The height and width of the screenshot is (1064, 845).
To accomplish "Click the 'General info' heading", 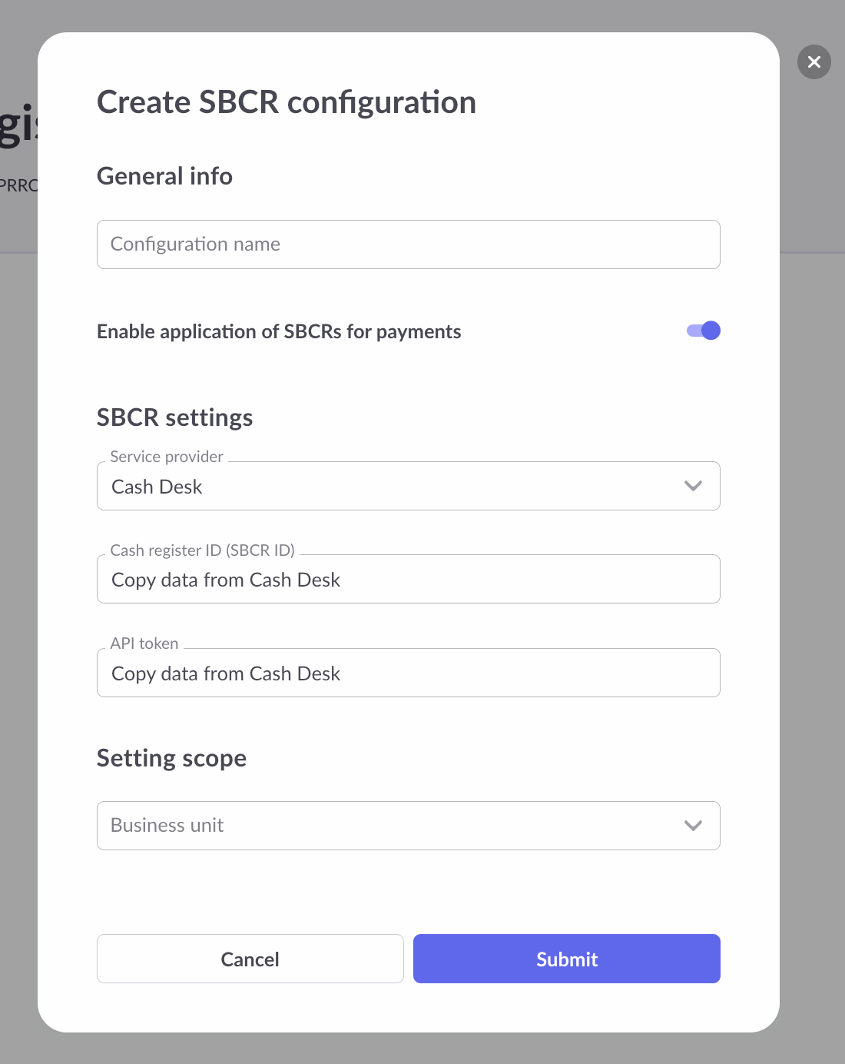I will point(164,176).
